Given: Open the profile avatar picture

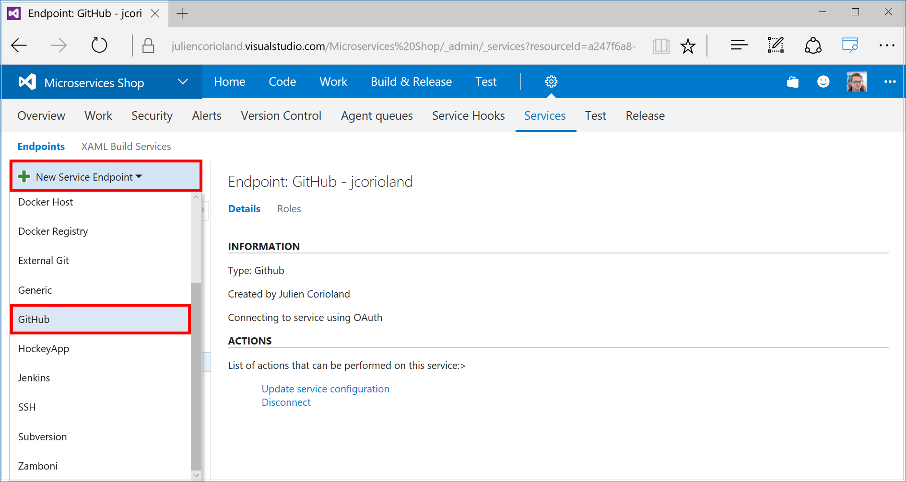Looking at the screenshot, I should (856, 81).
